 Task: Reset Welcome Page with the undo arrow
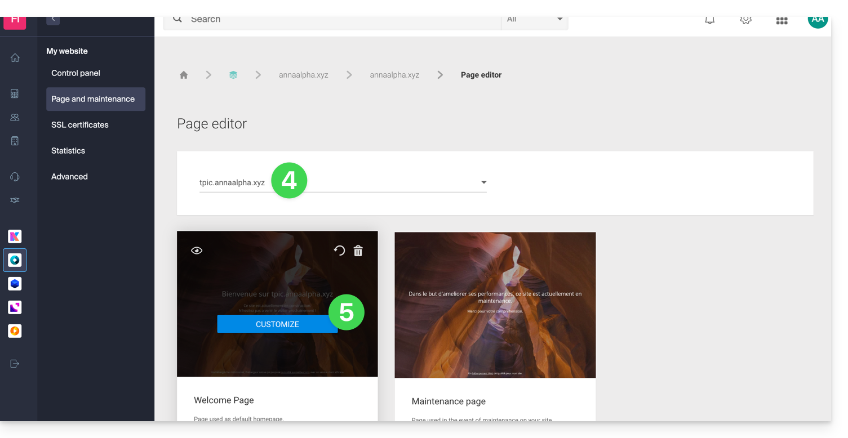(x=339, y=251)
